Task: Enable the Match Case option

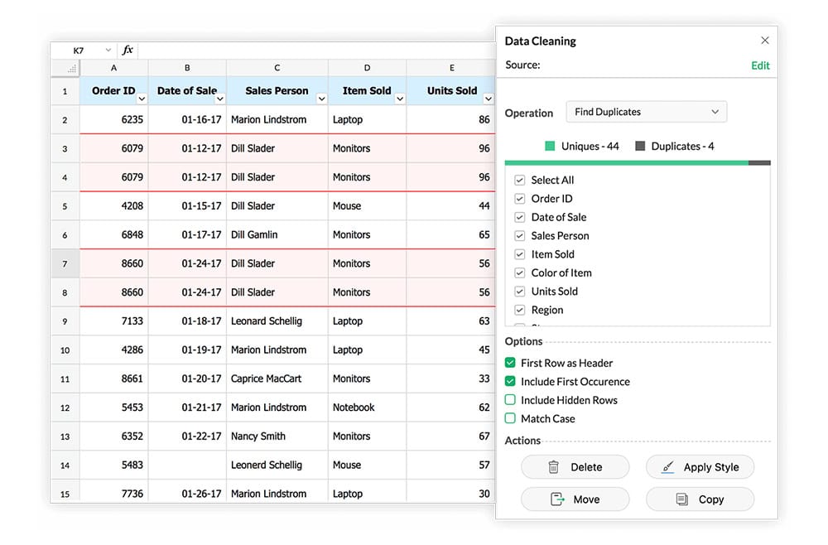Action: click(x=510, y=418)
